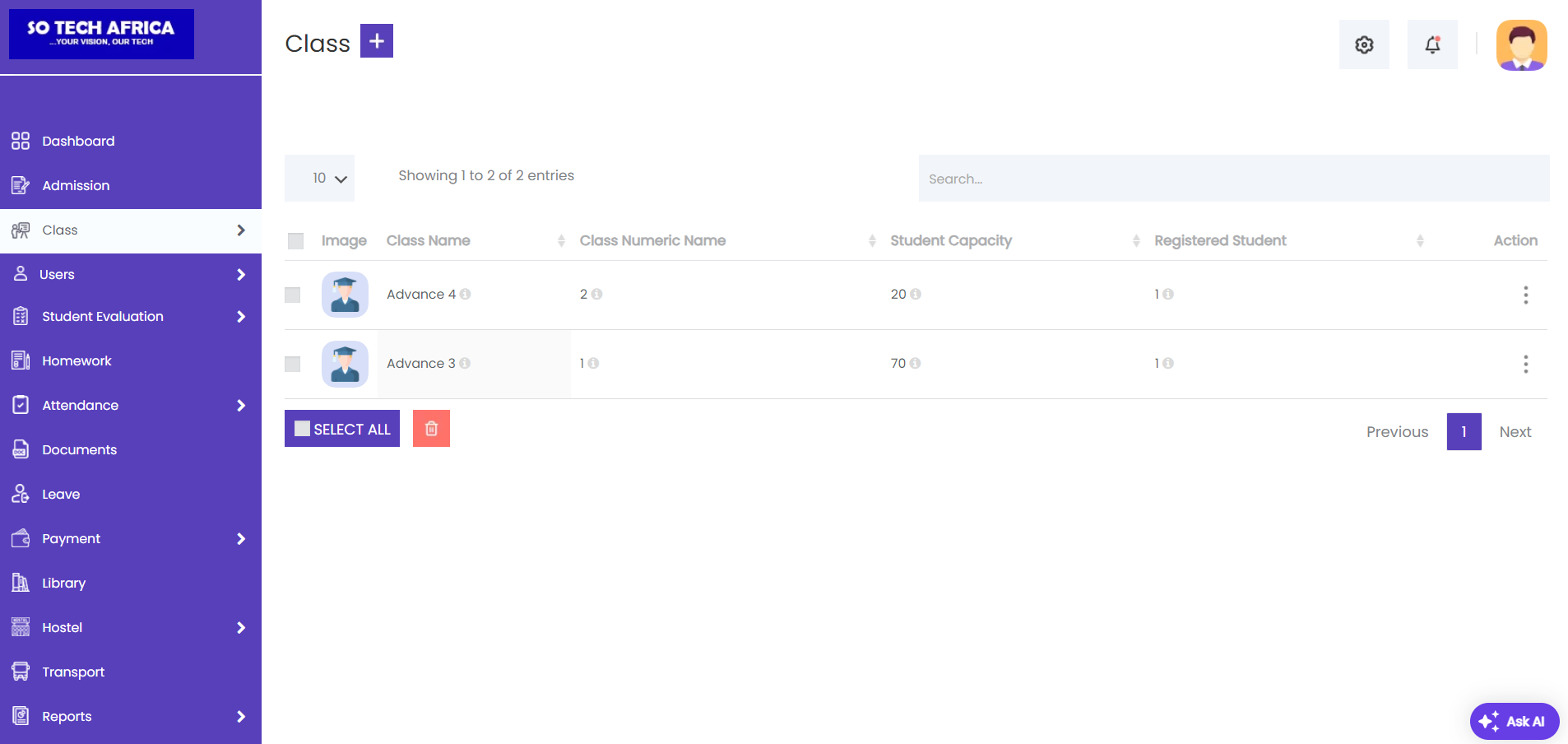Click the user avatar profile picture
The image size is (1568, 744).
point(1521,45)
